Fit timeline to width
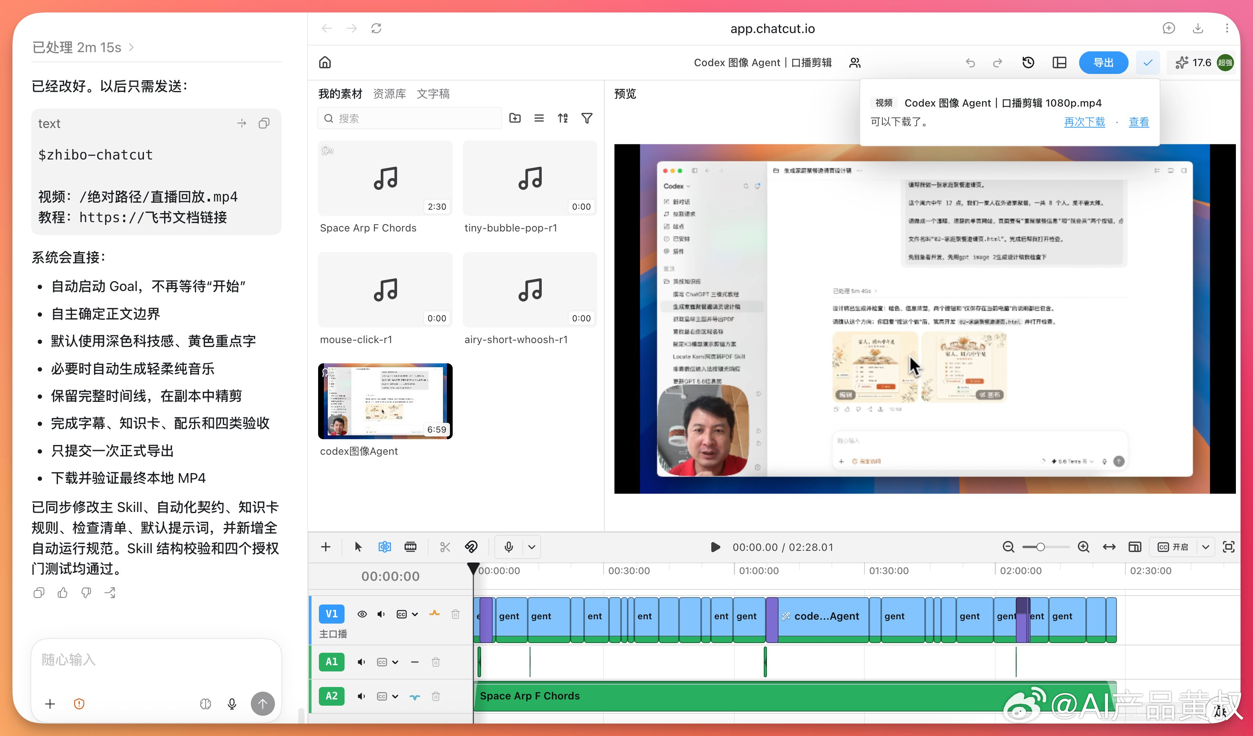The width and height of the screenshot is (1253, 736). click(1109, 547)
